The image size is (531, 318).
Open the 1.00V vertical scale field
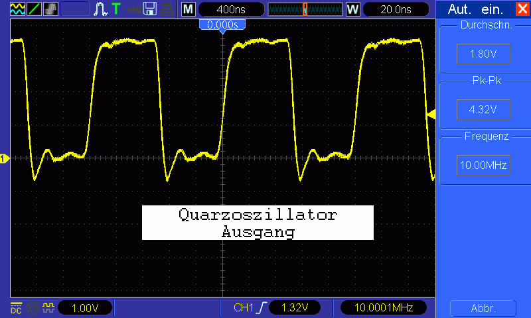[x=85, y=308]
